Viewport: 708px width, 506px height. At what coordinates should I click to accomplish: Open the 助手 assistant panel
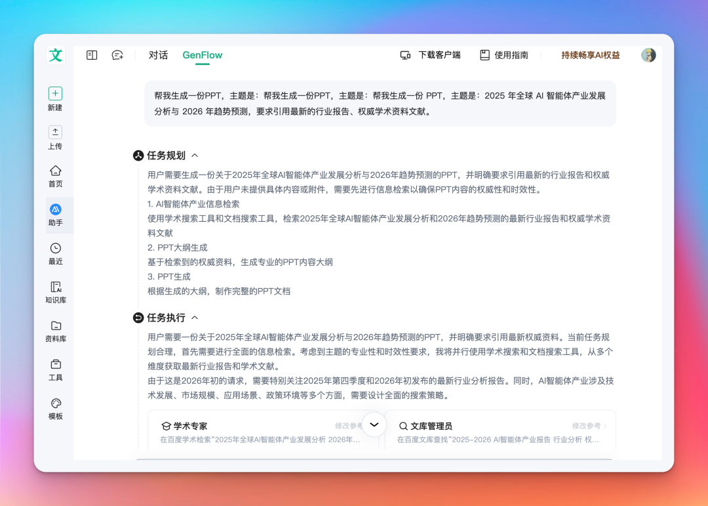(x=55, y=215)
